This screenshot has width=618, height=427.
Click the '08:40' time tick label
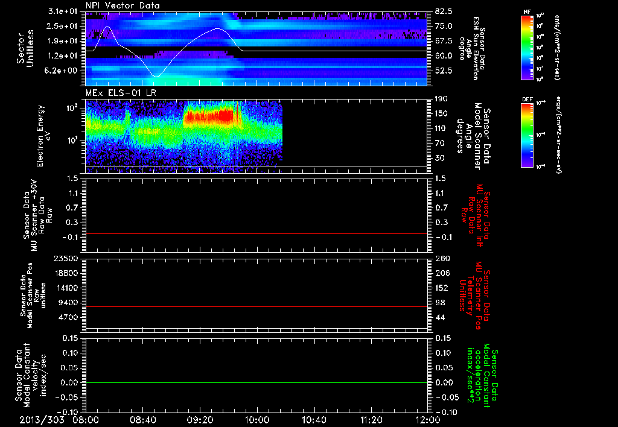click(x=143, y=420)
